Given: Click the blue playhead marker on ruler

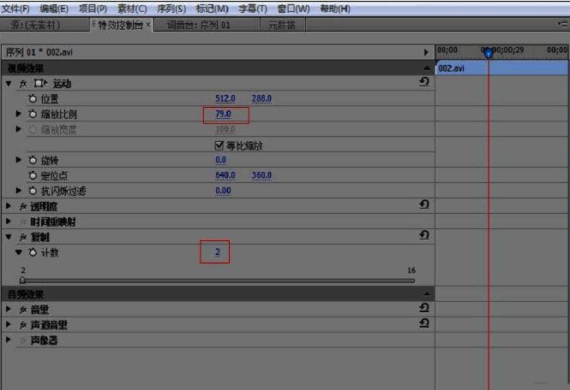Looking at the screenshot, I should (x=489, y=53).
